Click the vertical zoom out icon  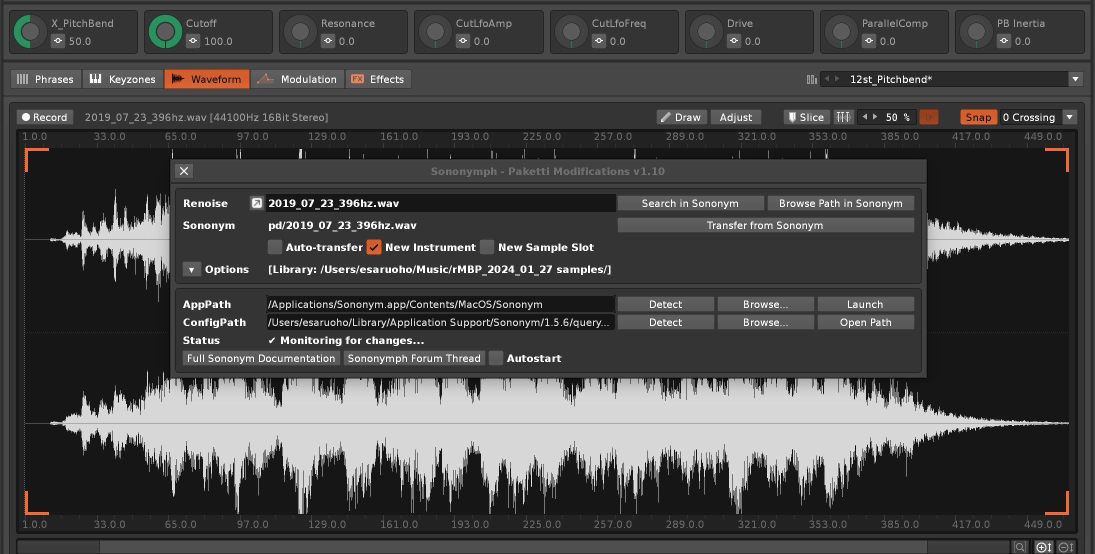click(x=1065, y=547)
